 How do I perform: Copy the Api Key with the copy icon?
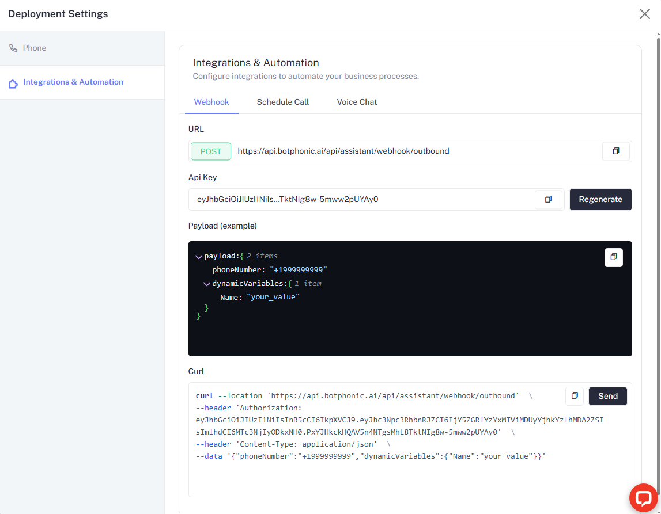548,199
